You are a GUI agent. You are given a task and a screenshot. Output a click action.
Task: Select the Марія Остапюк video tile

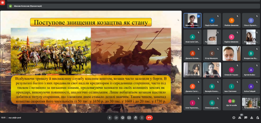pos(212,70)
